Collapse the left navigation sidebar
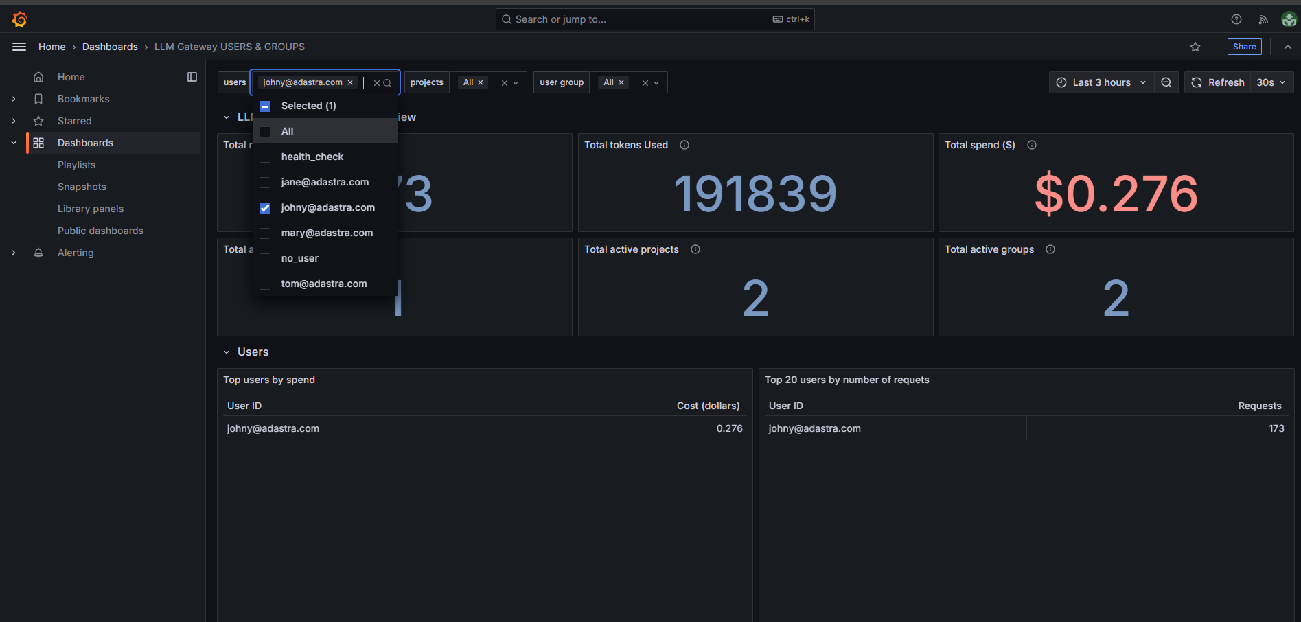1301x622 pixels. (192, 76)
